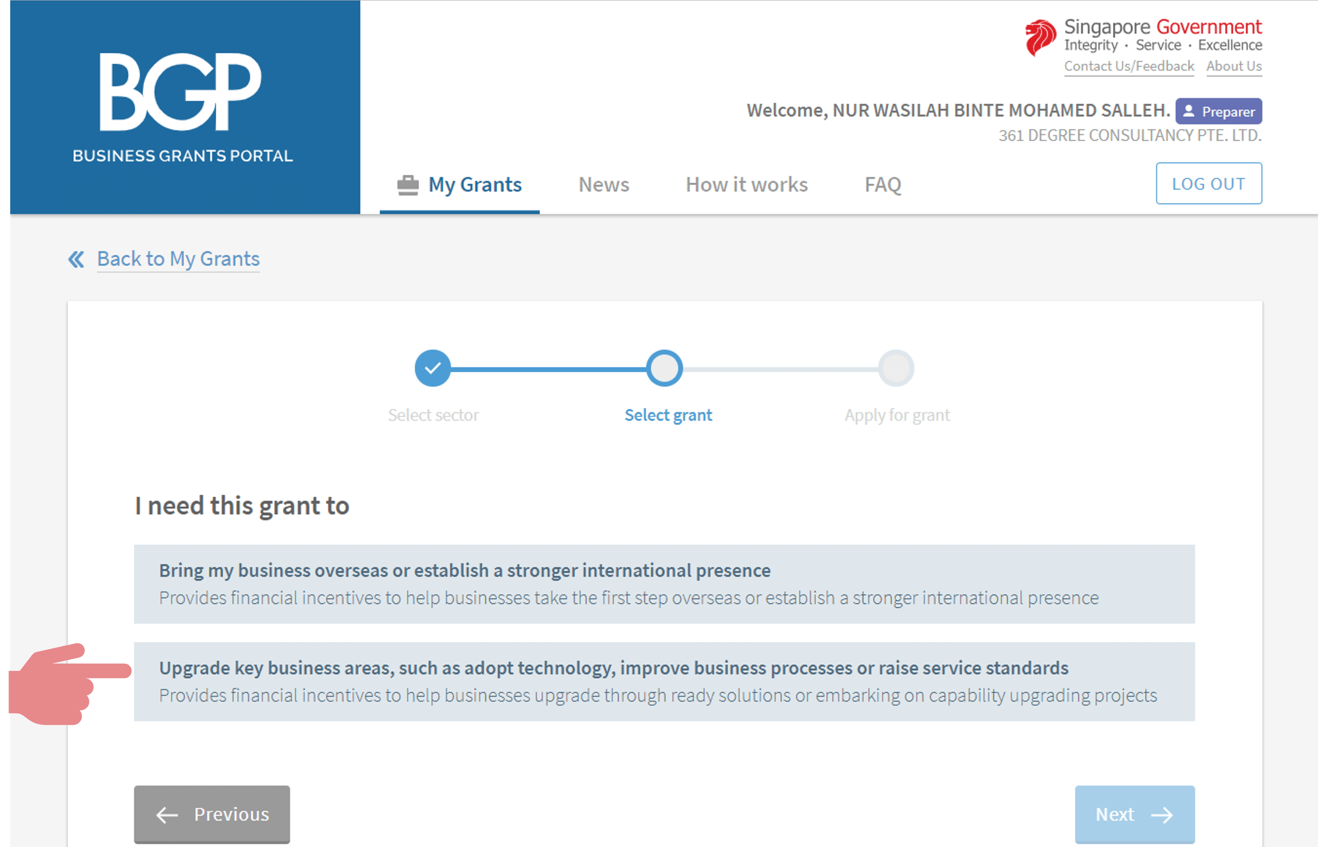Open the News tab
This screenshot has width=1318, height=847.
point(603,185)
